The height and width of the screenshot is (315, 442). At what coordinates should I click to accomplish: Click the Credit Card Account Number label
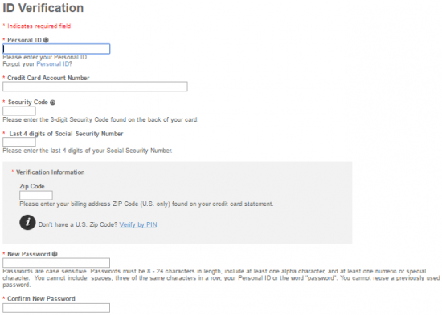pos(48,78)
